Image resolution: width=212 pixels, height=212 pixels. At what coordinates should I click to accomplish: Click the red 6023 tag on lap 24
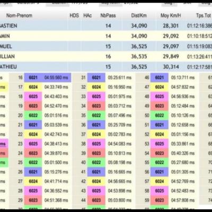[x=33, y=153]
